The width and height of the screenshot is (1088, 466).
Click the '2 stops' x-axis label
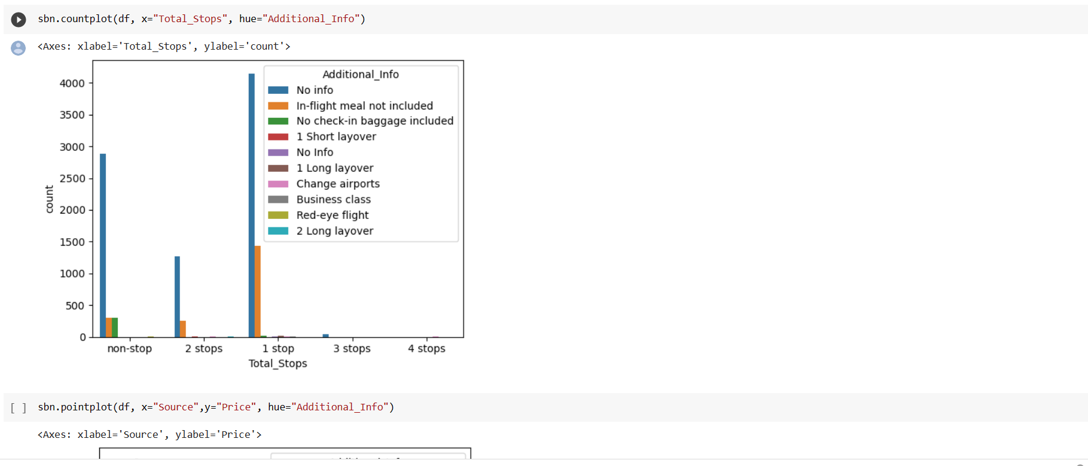tap(204, 348)
